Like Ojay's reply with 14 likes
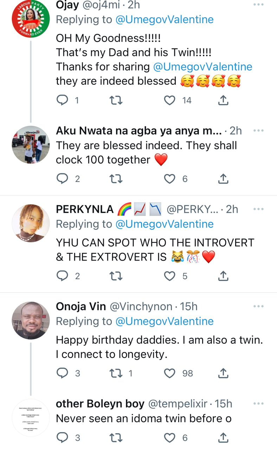Viewport: 277px width, 450px height. tap(170, 101)
